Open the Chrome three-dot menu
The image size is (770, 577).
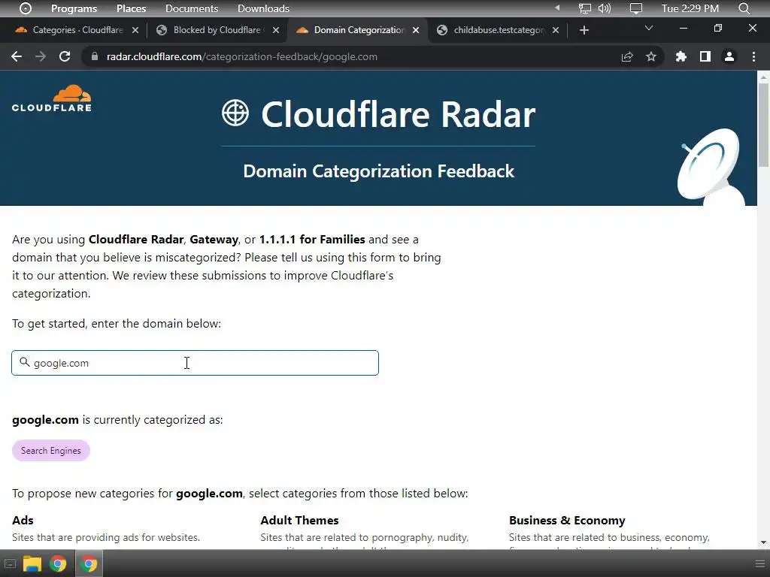(x=753, y=56)
